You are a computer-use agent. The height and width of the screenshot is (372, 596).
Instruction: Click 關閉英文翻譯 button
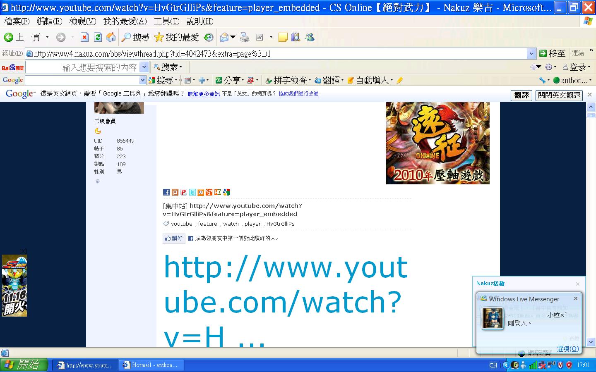coord(559,95)
